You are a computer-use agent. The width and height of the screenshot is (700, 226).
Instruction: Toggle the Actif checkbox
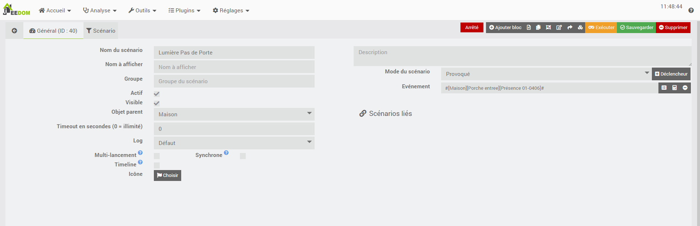click(157, 94)
